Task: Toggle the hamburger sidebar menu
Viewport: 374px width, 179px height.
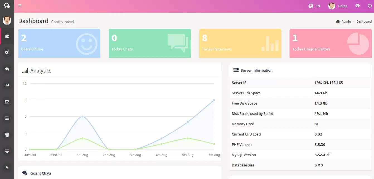Action: tap(20, 6)
